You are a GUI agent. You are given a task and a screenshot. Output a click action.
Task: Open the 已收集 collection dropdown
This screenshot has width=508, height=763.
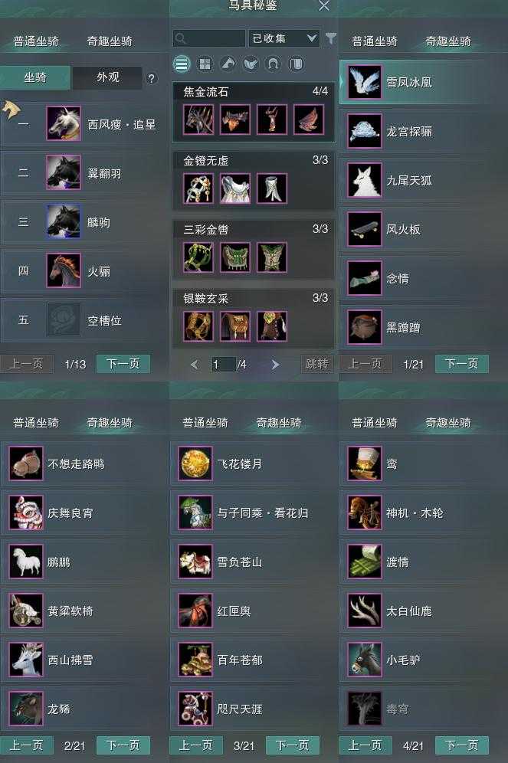coord(284,38)
